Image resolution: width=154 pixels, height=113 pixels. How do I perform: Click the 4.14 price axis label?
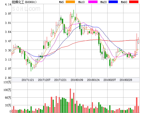(x=8, y=4)
